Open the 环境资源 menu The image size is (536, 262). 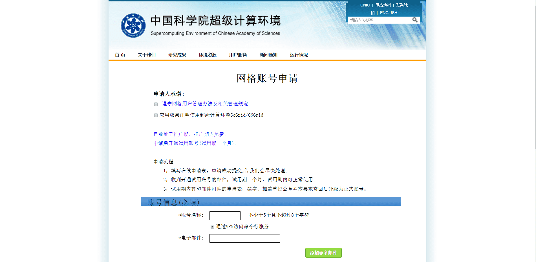pyautogui.click(x=208, y=55)
